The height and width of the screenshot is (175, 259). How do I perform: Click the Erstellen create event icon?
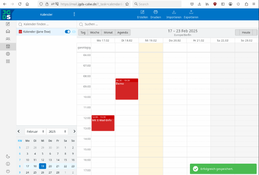pyautogui.click(x=142, y=14)
